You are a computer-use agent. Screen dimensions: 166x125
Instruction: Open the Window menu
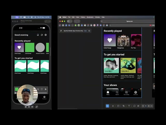point(98,17)
